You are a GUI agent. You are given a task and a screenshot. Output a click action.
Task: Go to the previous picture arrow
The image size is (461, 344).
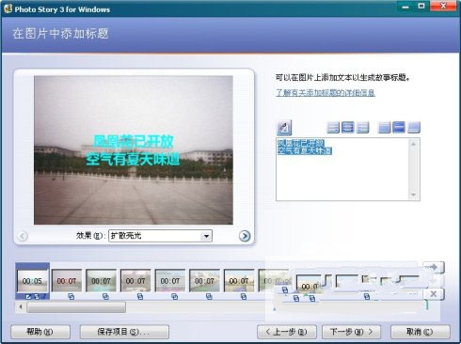tap(23, 236)
